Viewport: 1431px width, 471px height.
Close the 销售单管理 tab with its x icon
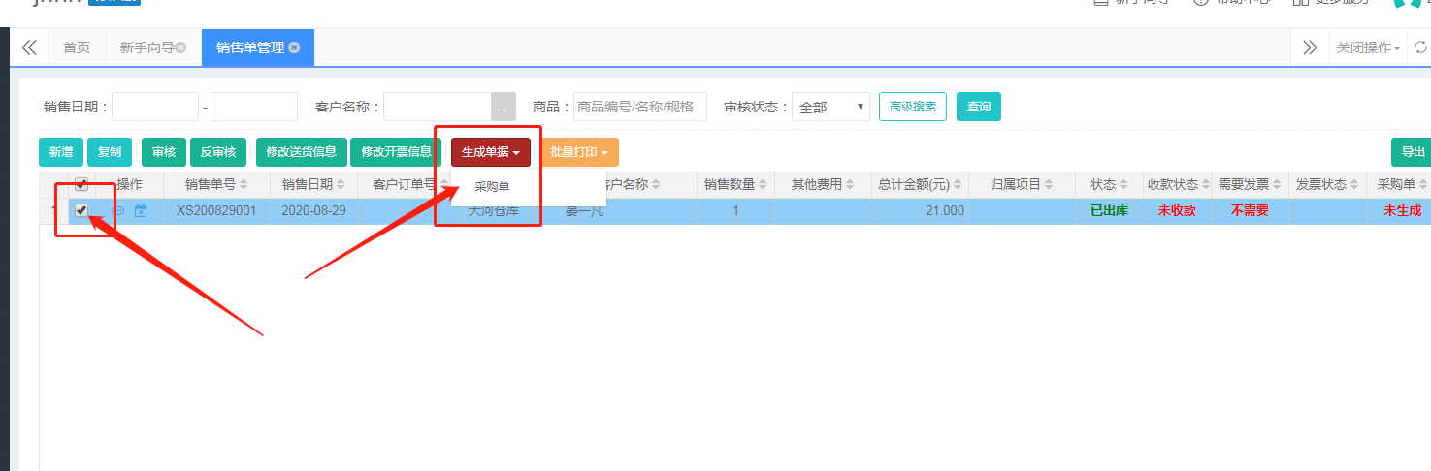tap(294, 47)
